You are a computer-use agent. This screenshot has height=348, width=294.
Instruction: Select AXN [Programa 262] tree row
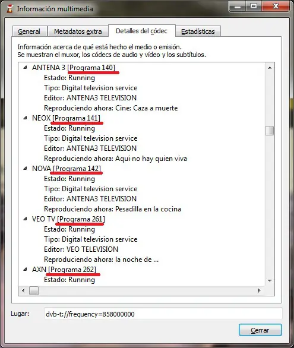click(x=64, y=270)
